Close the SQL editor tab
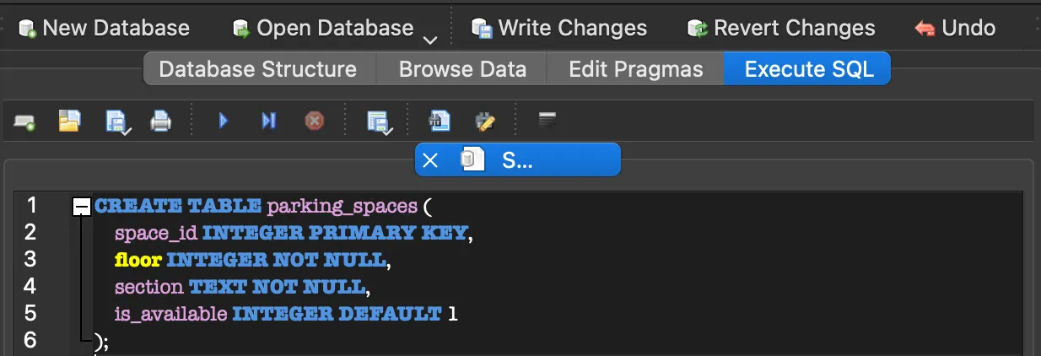Viewport: 1041px width, 356px height. 430,160
